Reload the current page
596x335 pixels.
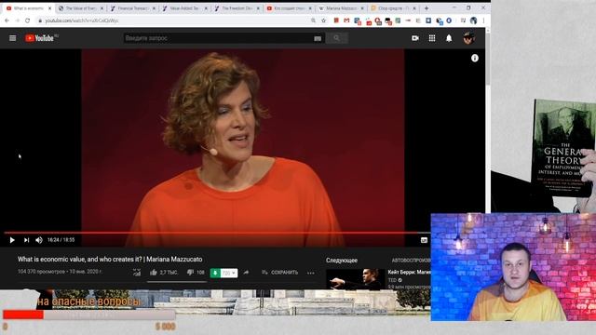point(27,20)
